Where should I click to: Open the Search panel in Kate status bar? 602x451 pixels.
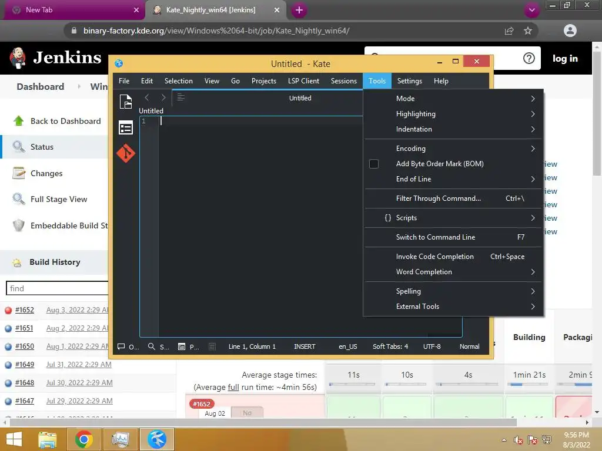158,346
